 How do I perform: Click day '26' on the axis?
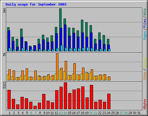click(117, 113)
